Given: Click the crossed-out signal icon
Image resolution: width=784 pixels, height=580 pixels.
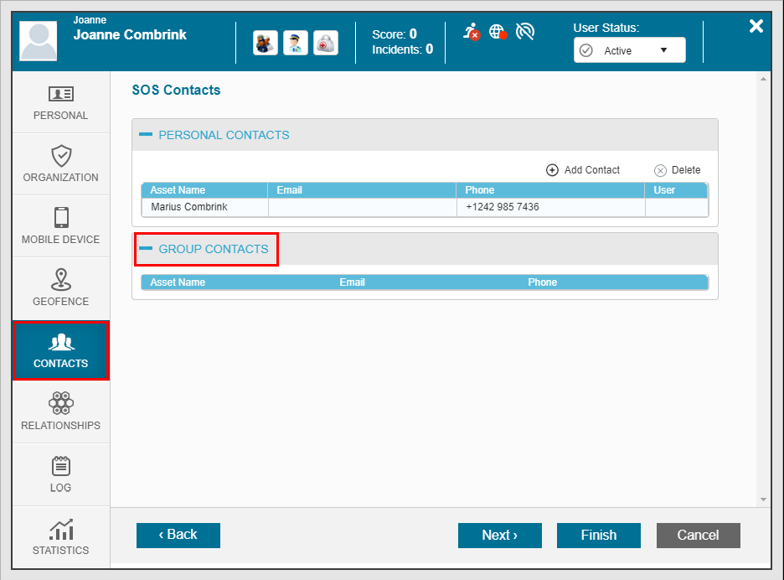Looking at the screenshot, I should (x=525, y=32).
